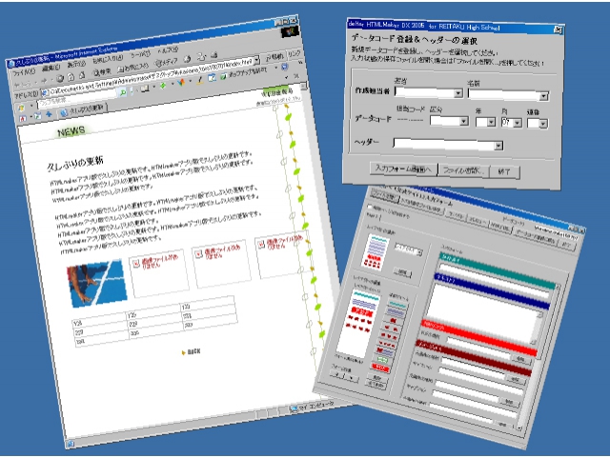Click the BACK link on the news page
The width and height of the screenshot is (610, 457).
(x=191, y=351)
